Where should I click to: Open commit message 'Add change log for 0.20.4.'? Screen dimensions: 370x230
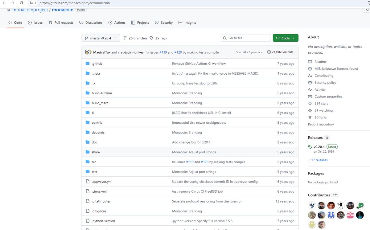191,142
